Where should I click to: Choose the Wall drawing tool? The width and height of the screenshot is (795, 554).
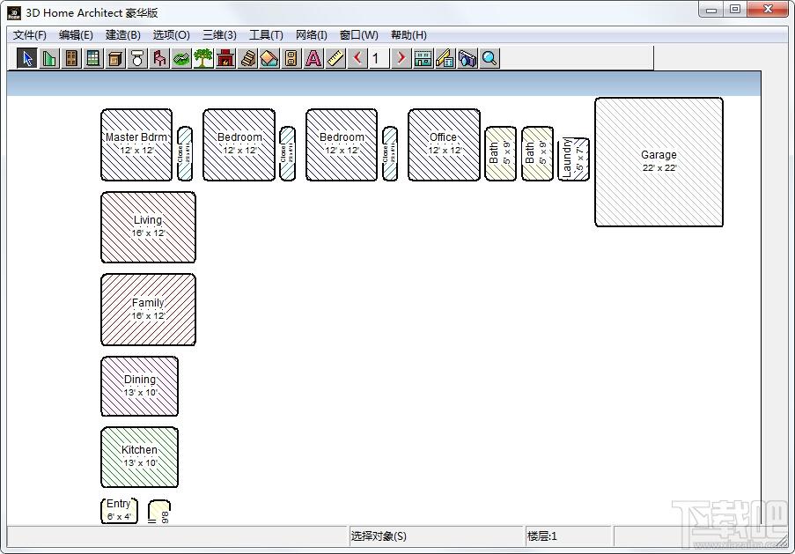point(49,58)
